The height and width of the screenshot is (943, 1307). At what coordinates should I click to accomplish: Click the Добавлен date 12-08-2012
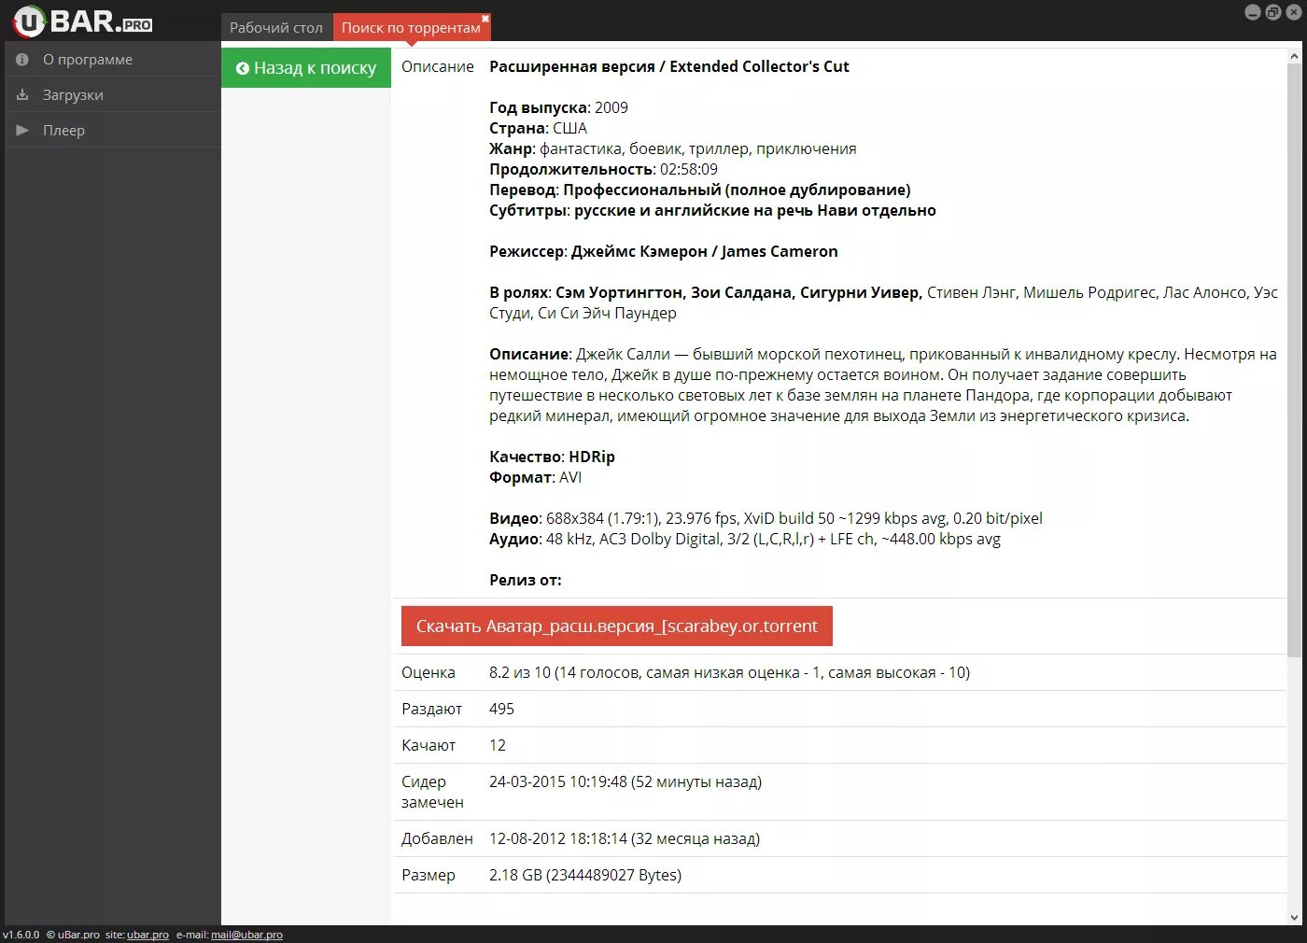625,838
